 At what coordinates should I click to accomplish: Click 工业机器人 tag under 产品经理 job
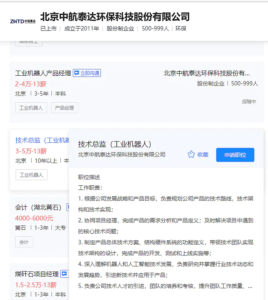tap(31, 108)
